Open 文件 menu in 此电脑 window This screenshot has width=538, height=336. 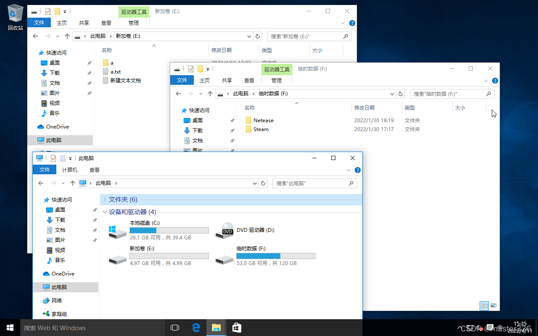pyautogui.click(x=45, y=170)
